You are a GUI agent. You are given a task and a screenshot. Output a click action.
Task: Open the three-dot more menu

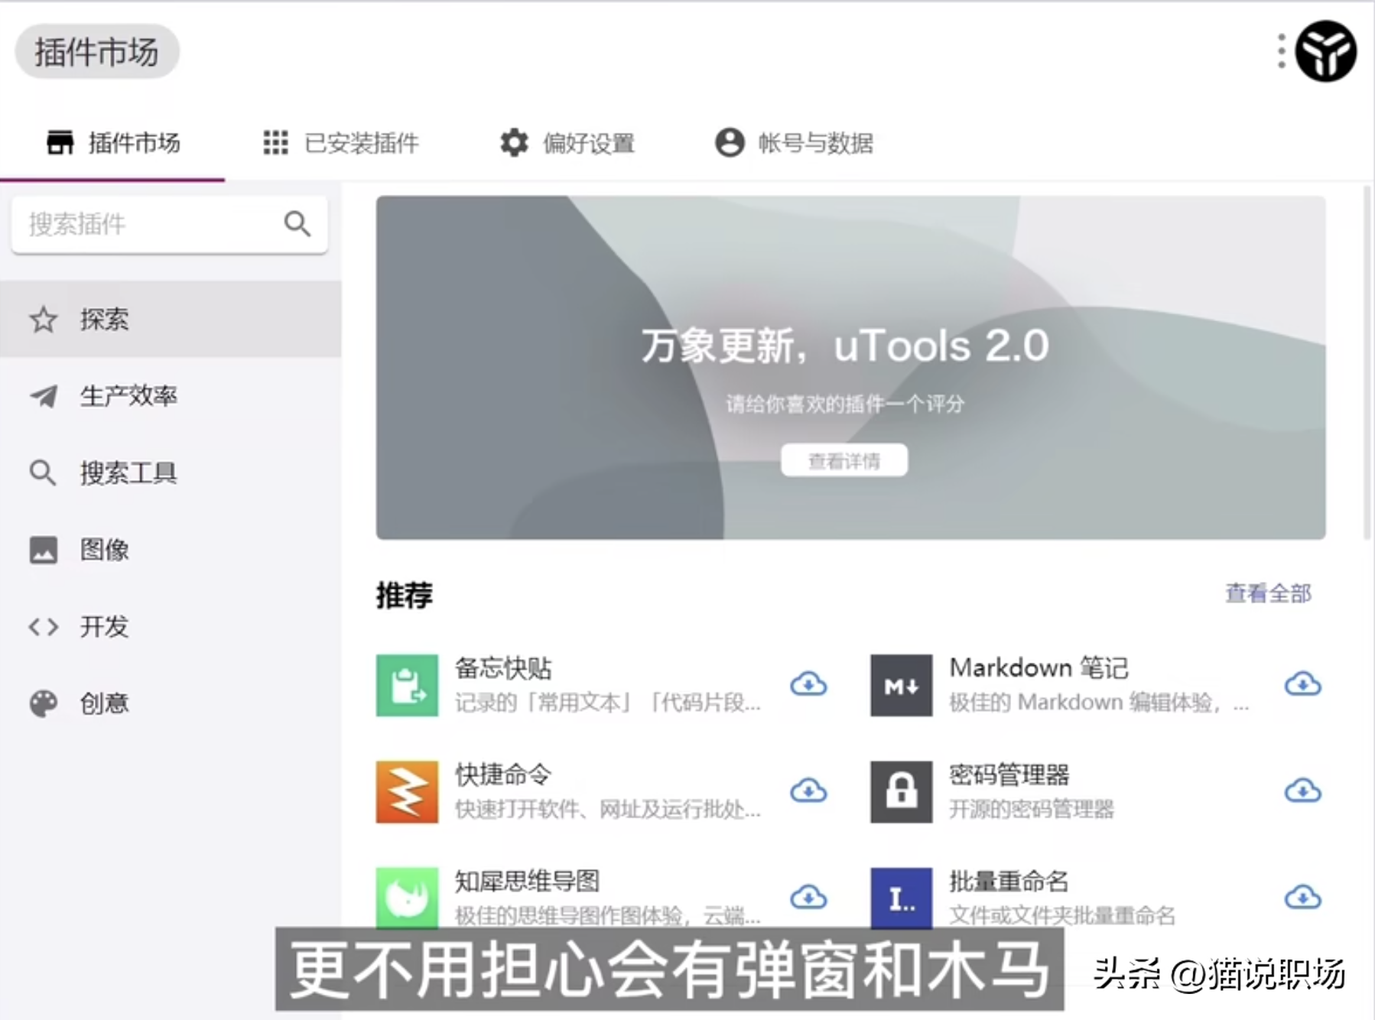tap(1282, 51)
